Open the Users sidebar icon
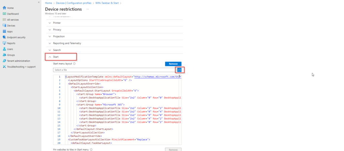The height and width of the screenshot is (151, 344). point(4,49)
